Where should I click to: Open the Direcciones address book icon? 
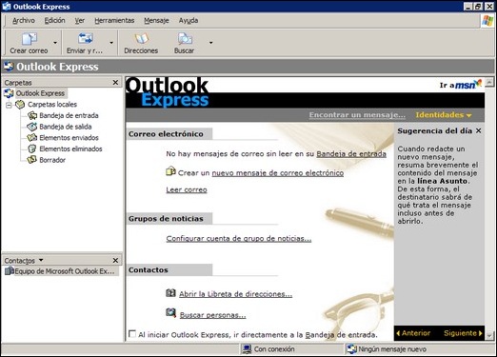pos(141,39)
